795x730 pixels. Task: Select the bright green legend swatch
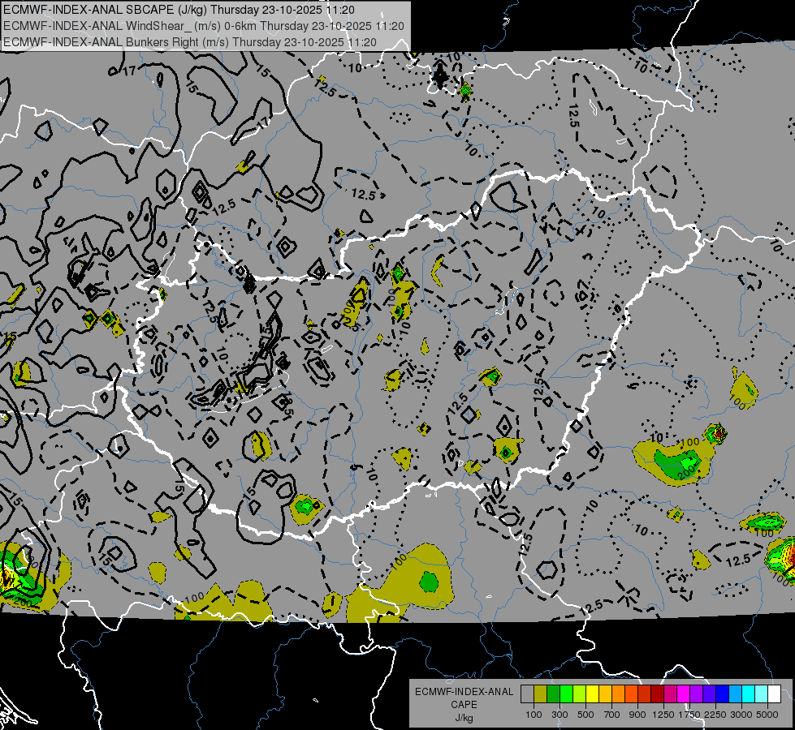coord(566,693)
